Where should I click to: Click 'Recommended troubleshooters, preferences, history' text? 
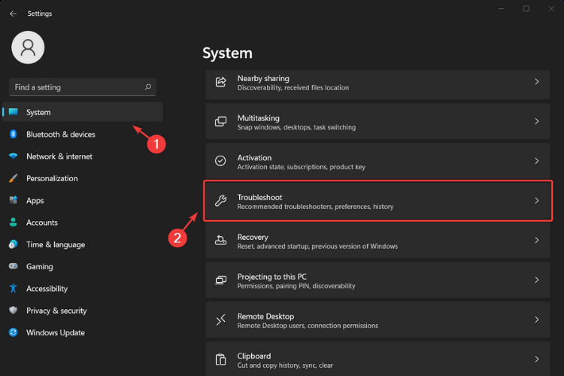pyautogui.click(x=315, y=207)
